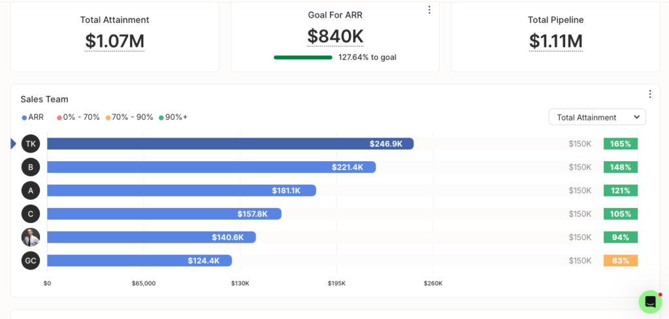
Task: Select the C avatar
Action: pyautogui.click(x=31, y=214)
